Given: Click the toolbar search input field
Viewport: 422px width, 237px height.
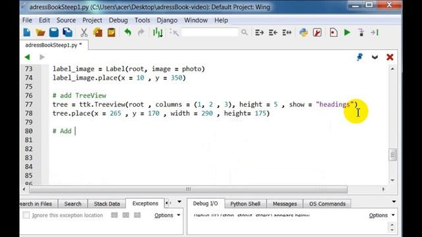Looking at the screenshot, I should pyautogui.click(x=210, y=32).
